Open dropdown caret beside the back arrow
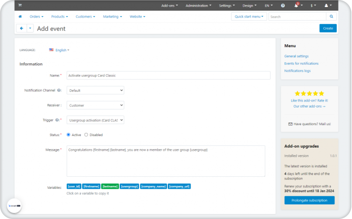 pyautogui.click(x=30, y=28)
